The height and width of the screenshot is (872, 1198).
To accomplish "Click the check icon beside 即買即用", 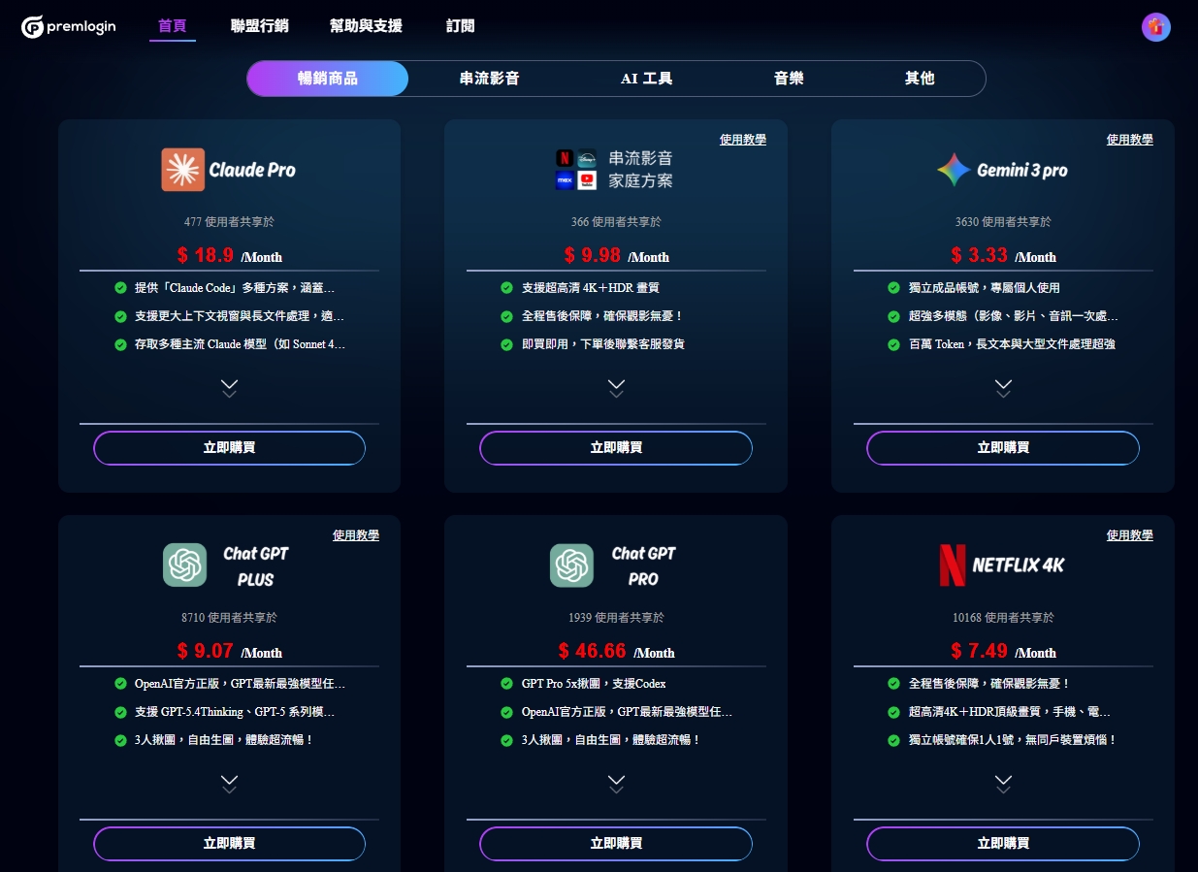I will click(506, 344).
